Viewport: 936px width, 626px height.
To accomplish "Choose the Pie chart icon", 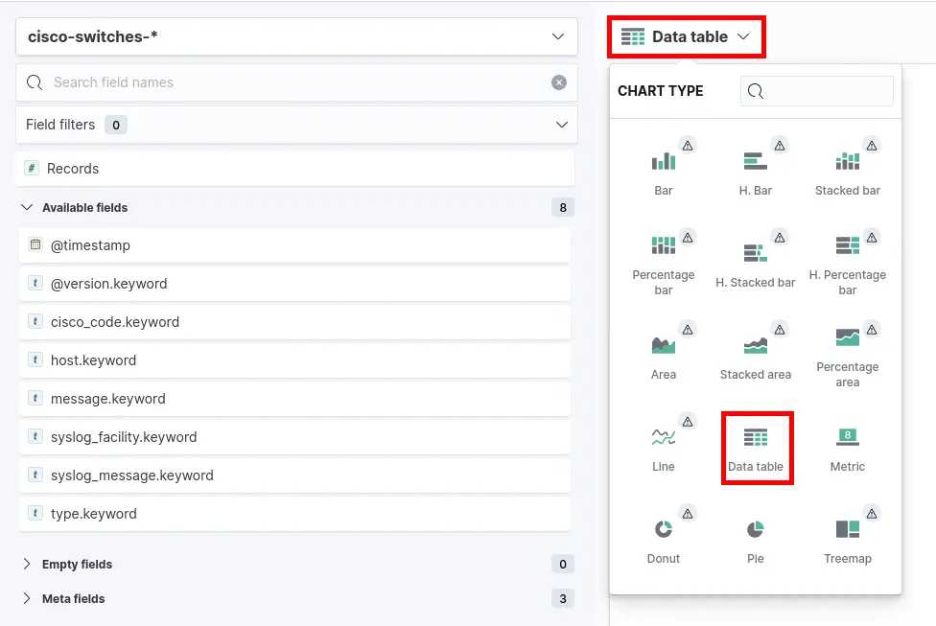I will tap(756, 530).
